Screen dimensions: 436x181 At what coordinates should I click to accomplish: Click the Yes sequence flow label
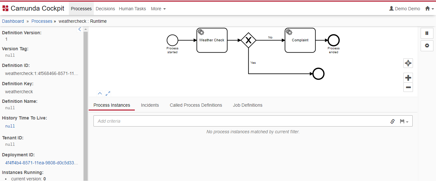pyautogui.click(x=253, y=63)
